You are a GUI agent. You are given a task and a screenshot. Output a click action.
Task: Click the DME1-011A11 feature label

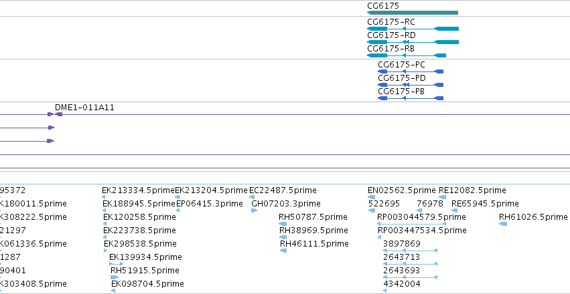pyautogui.click(x=84, y=108)
